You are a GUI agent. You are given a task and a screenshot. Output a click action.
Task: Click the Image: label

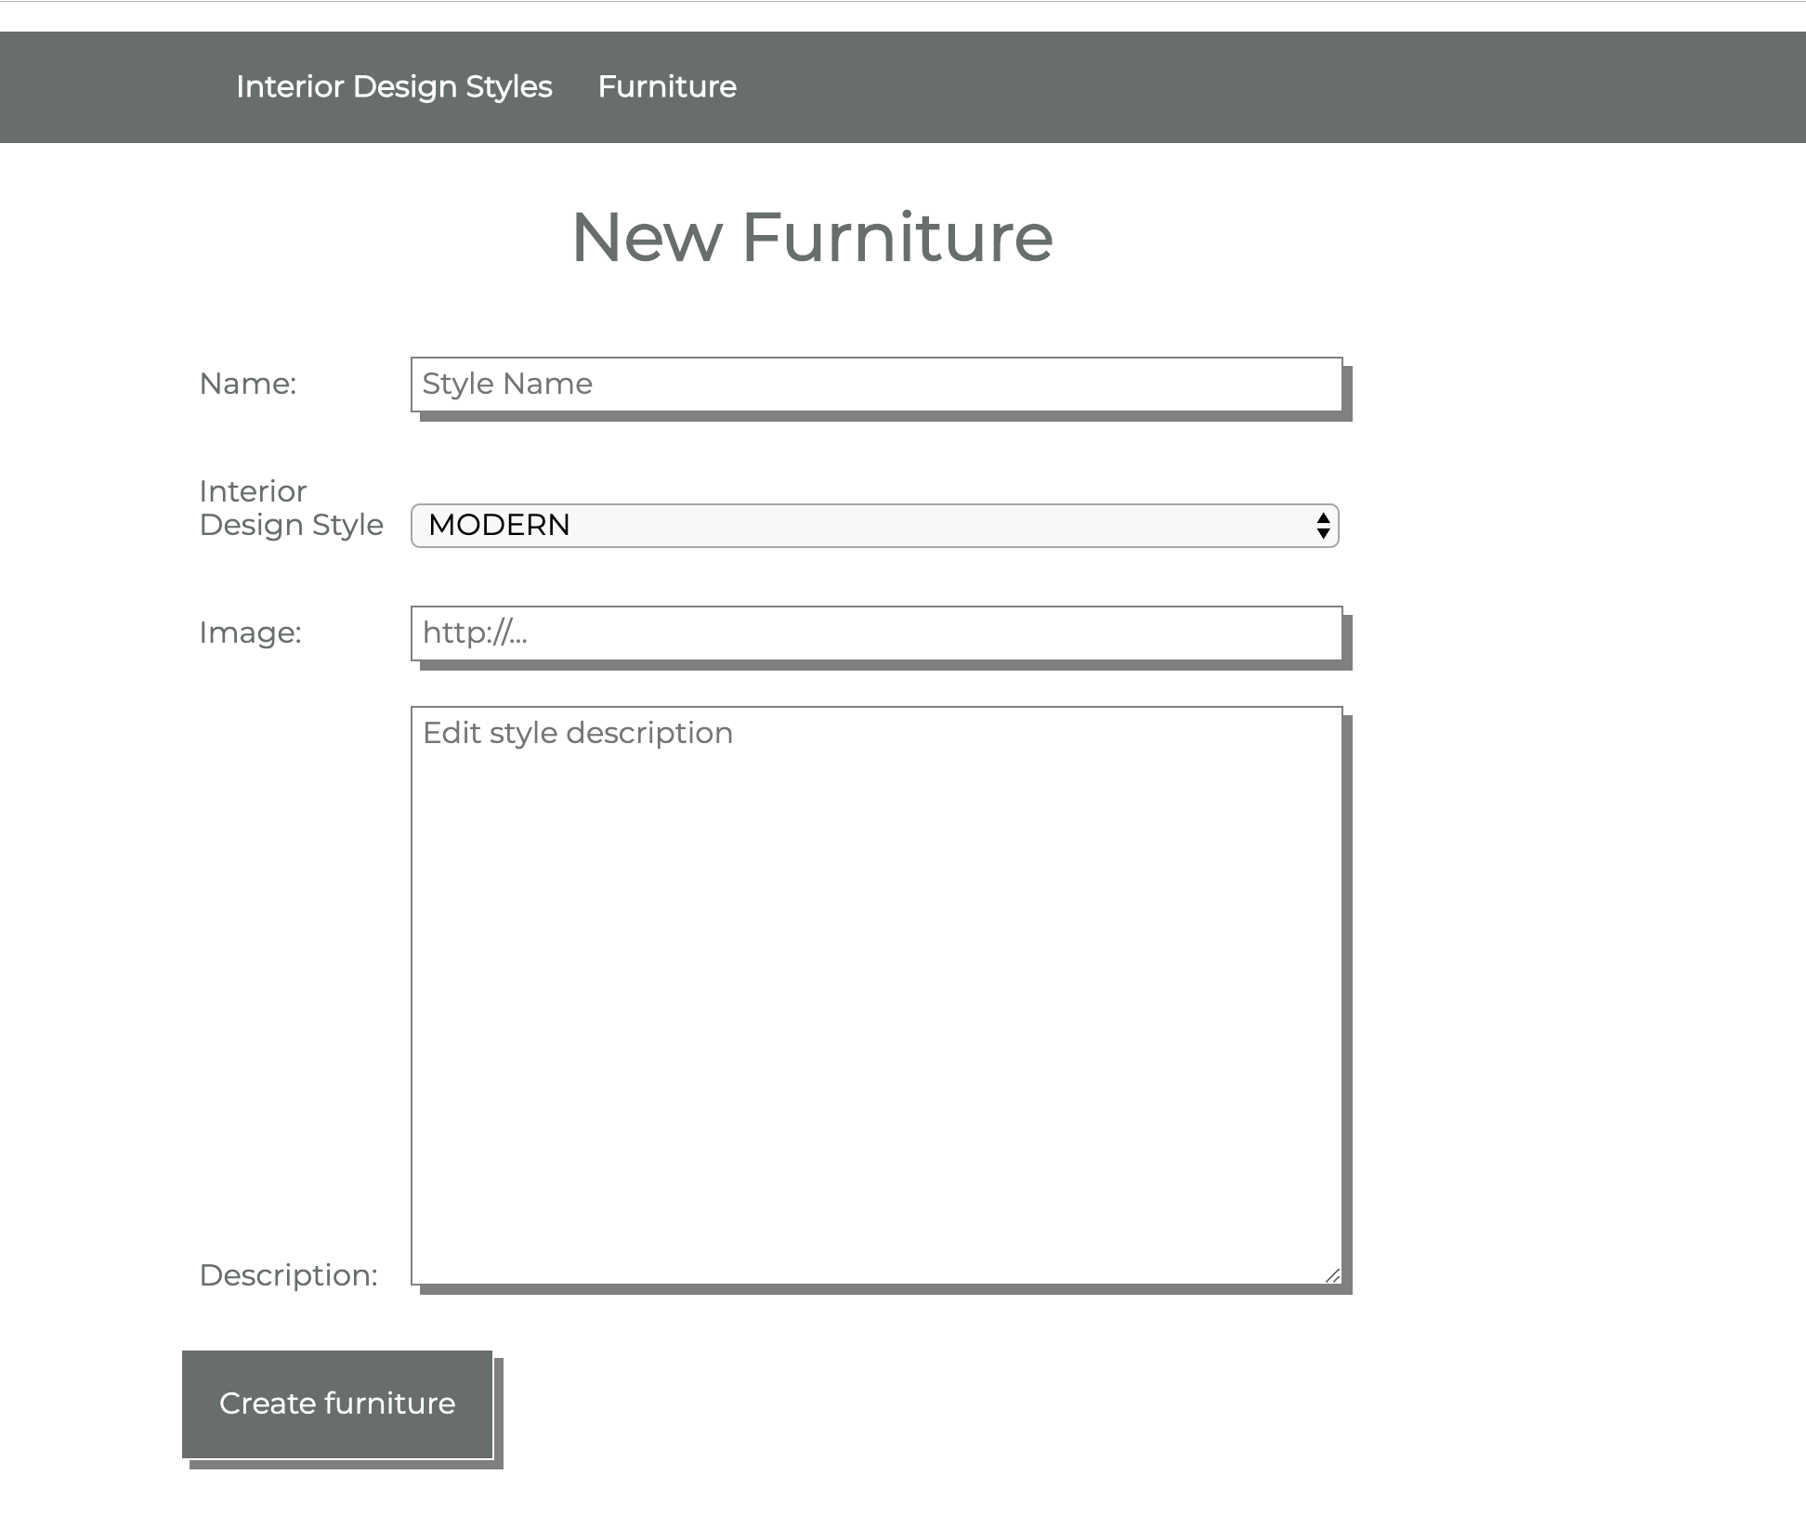(x=250, y=633)
